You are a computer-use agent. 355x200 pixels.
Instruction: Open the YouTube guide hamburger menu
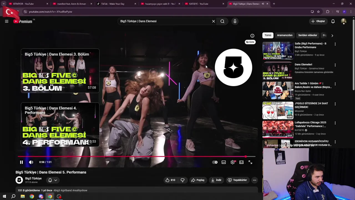point(7,21)
